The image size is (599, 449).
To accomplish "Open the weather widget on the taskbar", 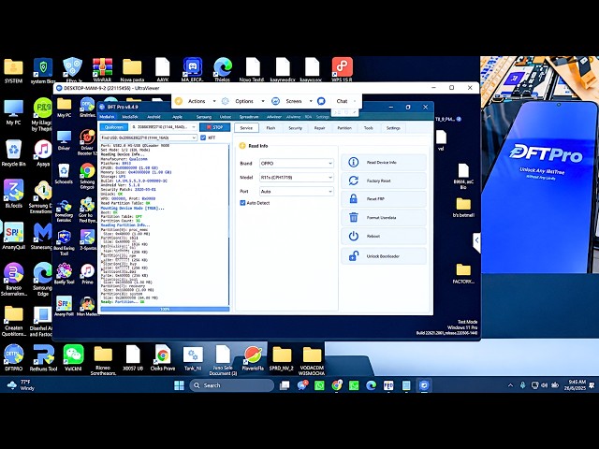I will pyautogui.click(x=21, y=384).
